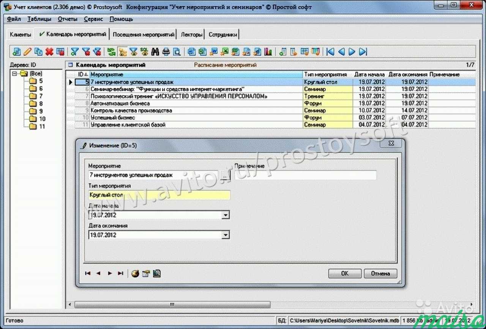Click the add new record toolbar icon

click(17, 52)
